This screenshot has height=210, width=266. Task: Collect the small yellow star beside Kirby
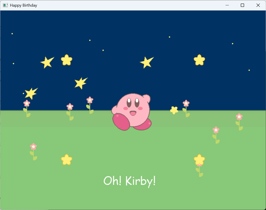click(x=174, y=110)
